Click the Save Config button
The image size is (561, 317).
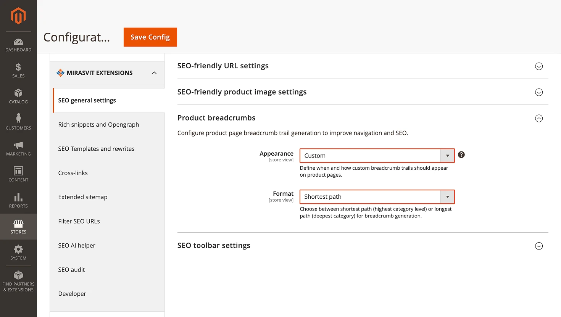point(150,37)
